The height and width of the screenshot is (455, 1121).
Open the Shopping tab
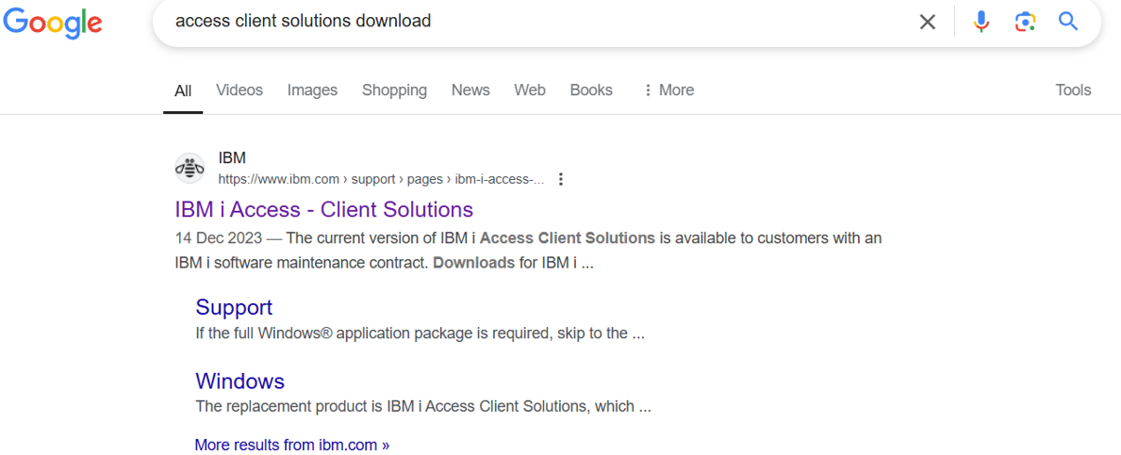point(395,90)
